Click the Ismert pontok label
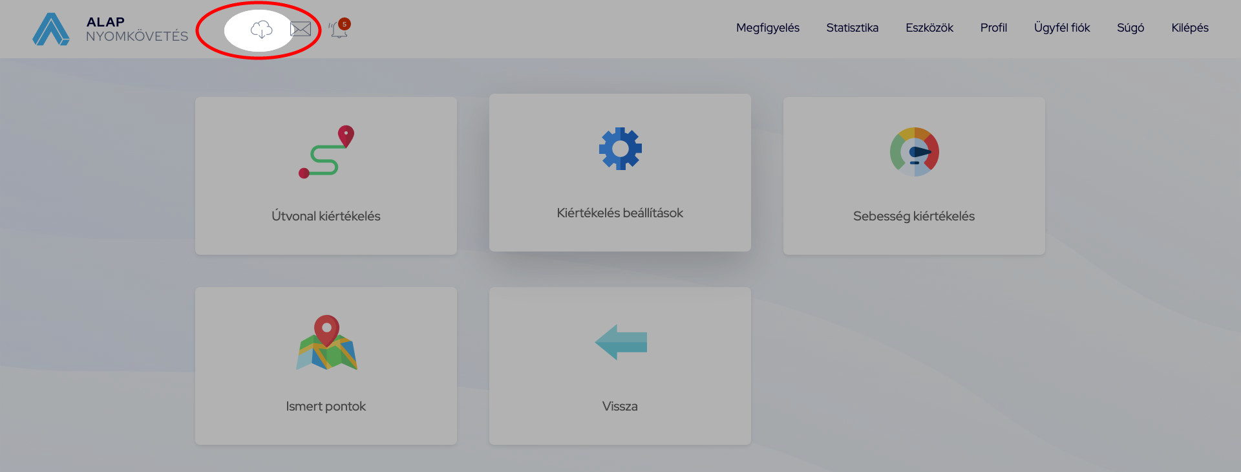This screenshot has width=1241, height=472. [x=326, y=406]
